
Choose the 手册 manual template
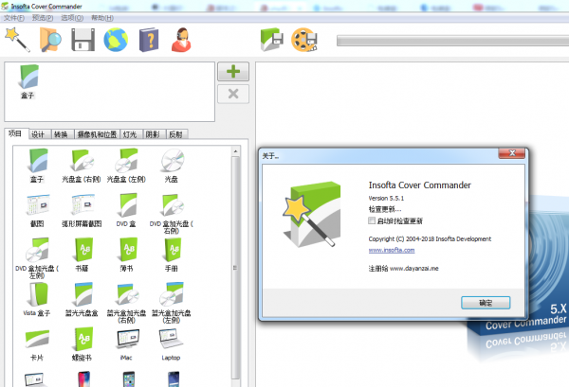[x=172, y=255]
